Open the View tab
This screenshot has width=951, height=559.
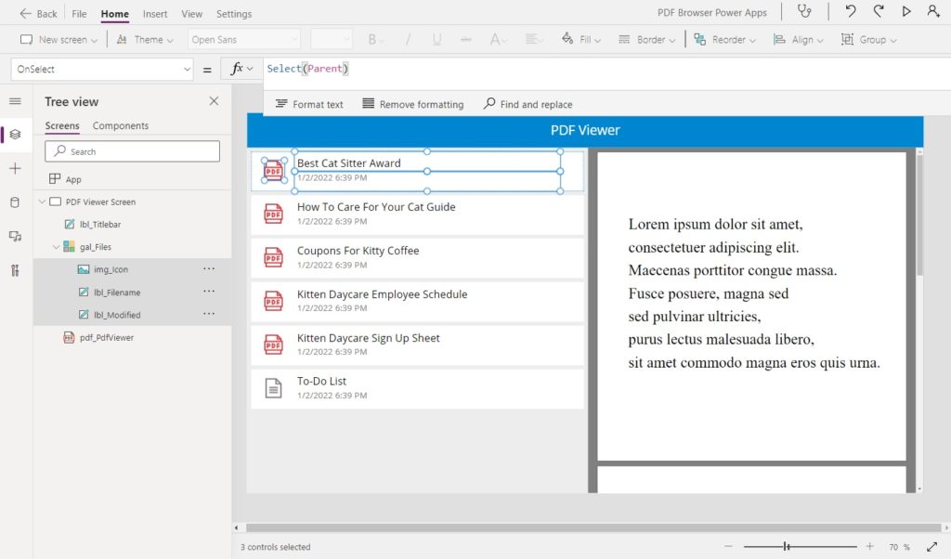click(x=191, y=13)
